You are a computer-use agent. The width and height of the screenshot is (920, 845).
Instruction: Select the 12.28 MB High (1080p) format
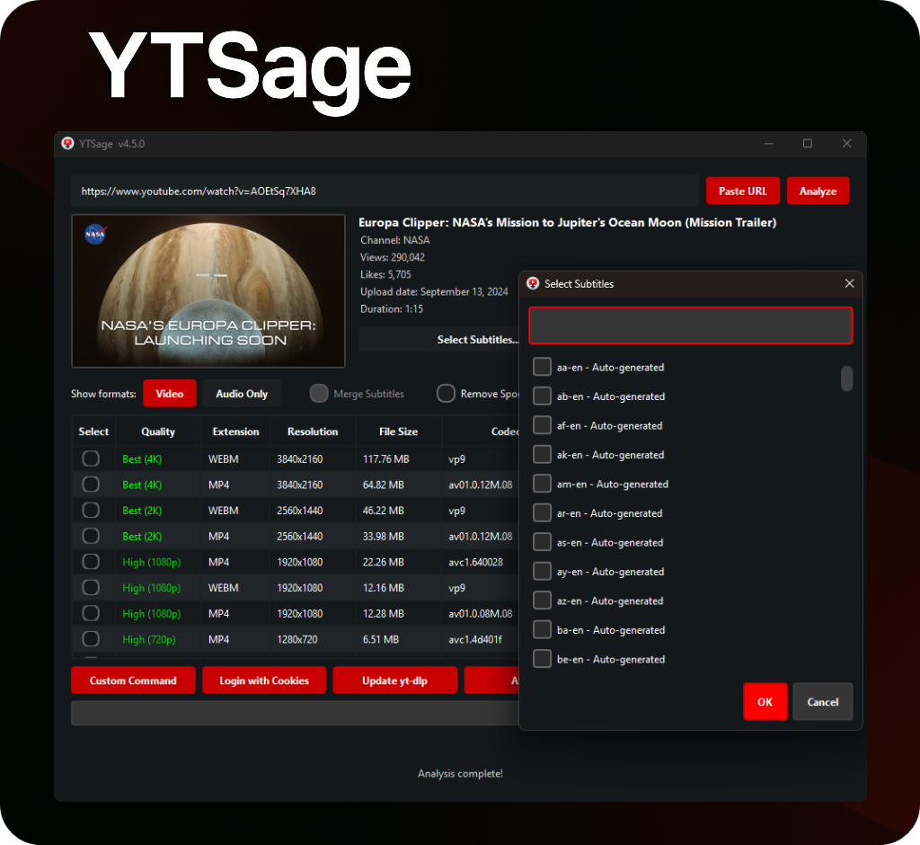91,614
